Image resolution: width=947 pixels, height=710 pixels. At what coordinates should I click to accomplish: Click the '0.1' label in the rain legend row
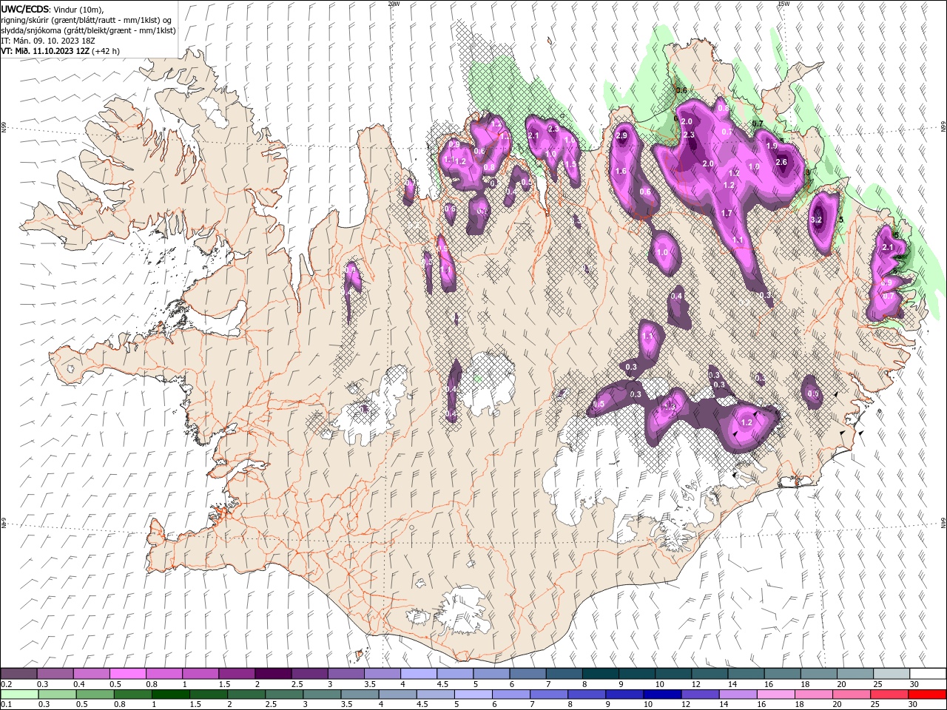tap(7, 705)
